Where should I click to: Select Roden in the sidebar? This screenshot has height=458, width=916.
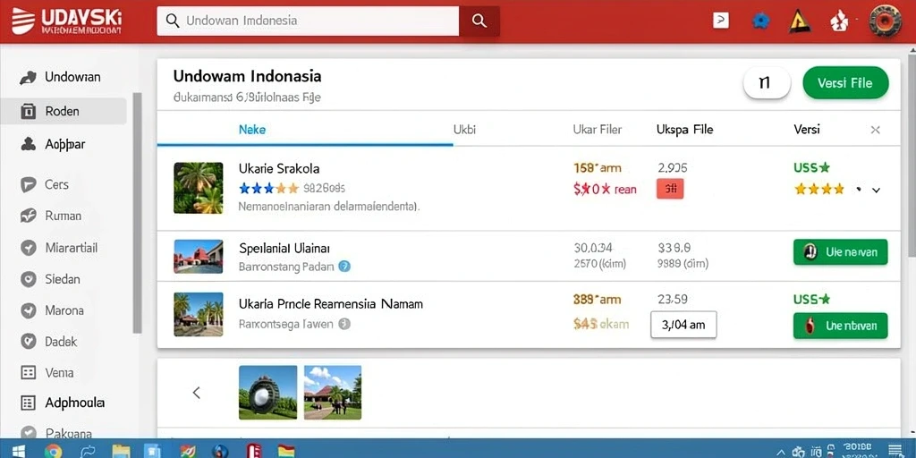[x=64, y=111]
